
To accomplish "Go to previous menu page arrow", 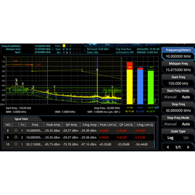I will click(x=168, y=147).
